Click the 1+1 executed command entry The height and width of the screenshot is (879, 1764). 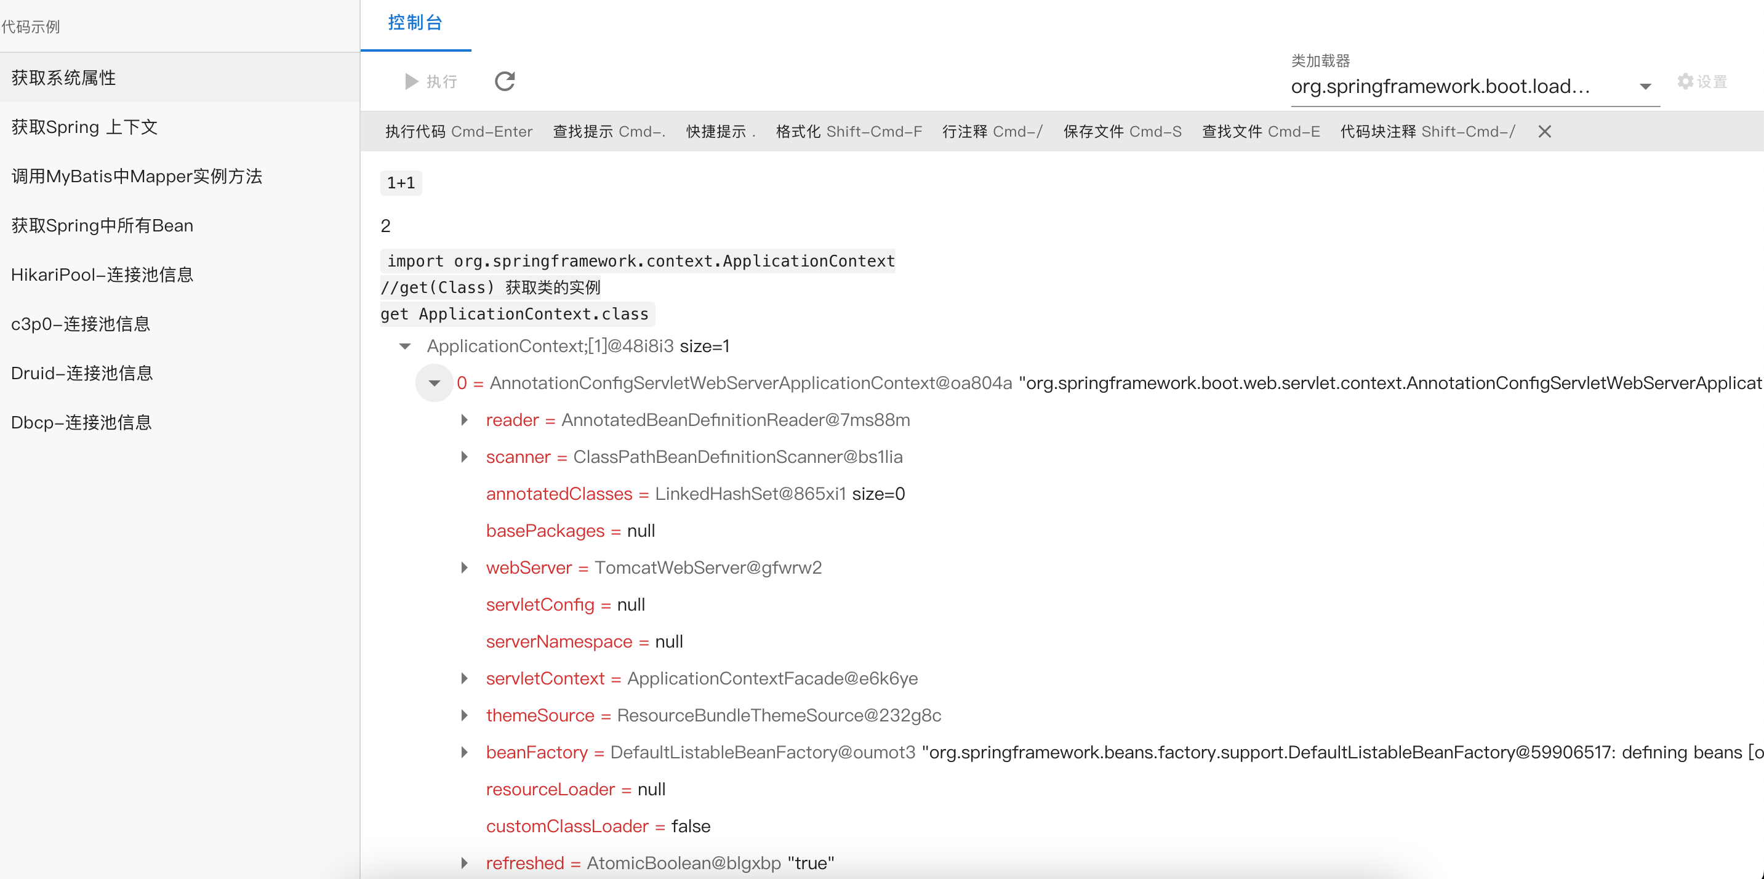[401, 183]
